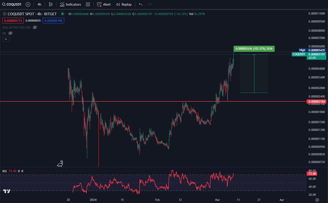Click the RSI scale tag 73.40
This screenshot has height=203, width=328.
[x=312, y=174]
